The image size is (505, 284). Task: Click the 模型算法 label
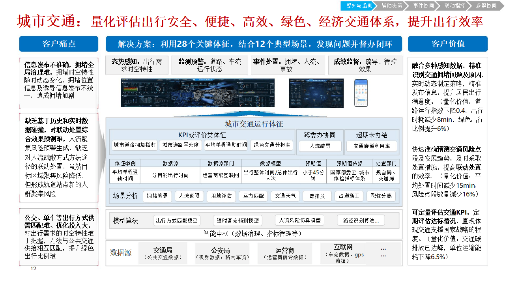(125, 220)
